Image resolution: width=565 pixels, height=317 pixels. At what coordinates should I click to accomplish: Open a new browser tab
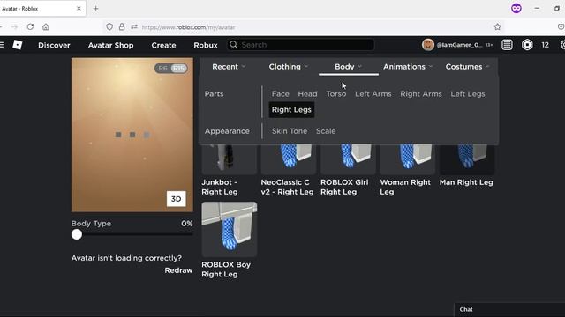point(96,9)
